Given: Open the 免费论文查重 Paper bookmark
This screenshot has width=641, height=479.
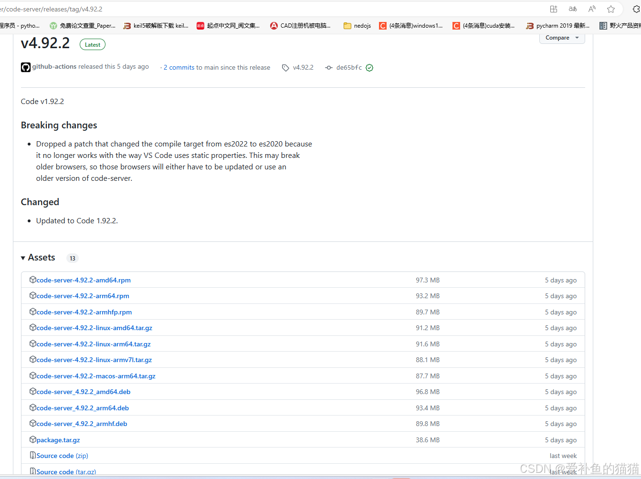Looking at the screenshot, I should click(83, 26).
